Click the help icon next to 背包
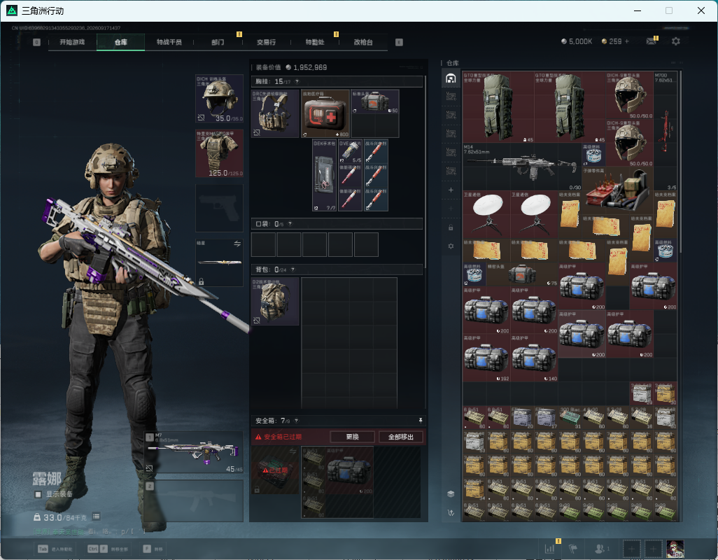Image resolution: width=718 pixels, height=560 pixels. pos(293,269)
